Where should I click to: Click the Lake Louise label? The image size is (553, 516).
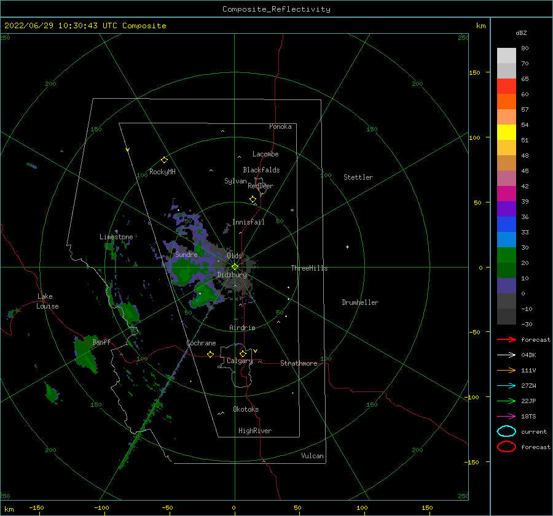click(x=47, y=301)
